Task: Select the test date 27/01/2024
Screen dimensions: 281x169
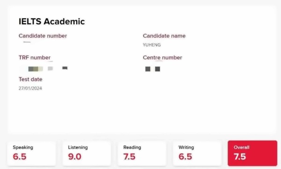Action: (30, 88)
